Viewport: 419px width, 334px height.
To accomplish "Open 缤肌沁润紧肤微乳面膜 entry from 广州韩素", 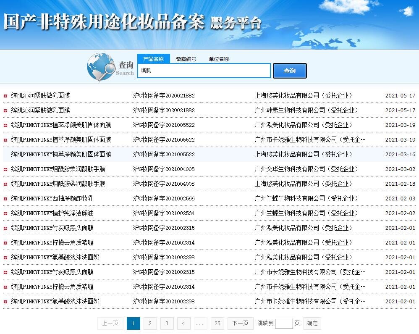I will click(x=41, y=110).
